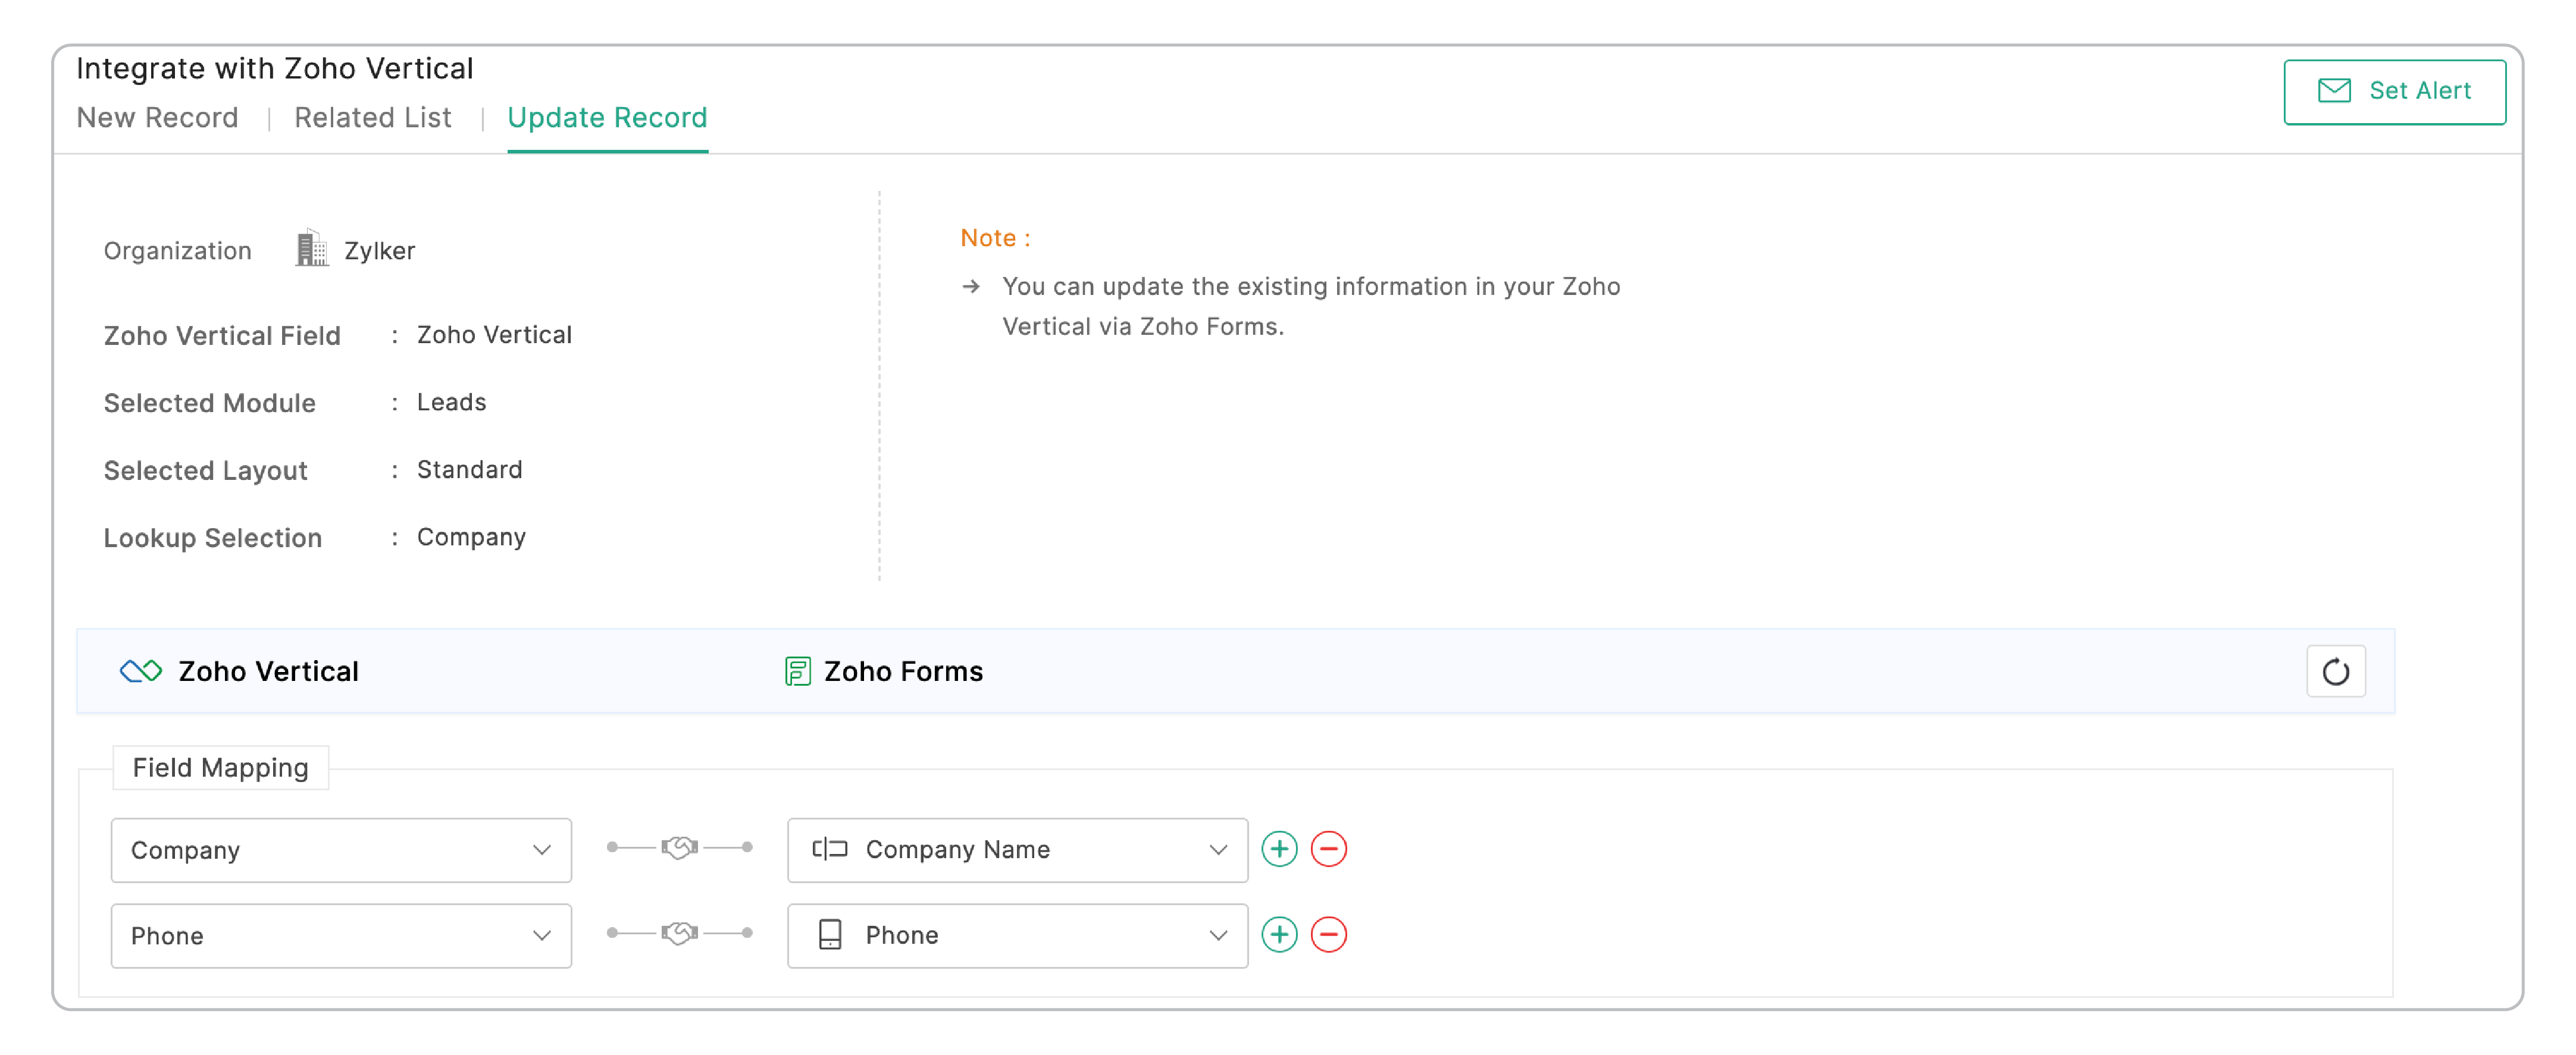Add a mapping row after Phone
Image resolution: width=2576 pixels, height=1055 pixels.
pos(1279,935)
